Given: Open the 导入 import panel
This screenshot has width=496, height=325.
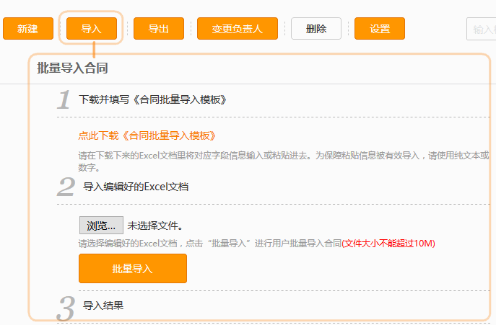Looking at the screenshot, I should tap(91, 29).
